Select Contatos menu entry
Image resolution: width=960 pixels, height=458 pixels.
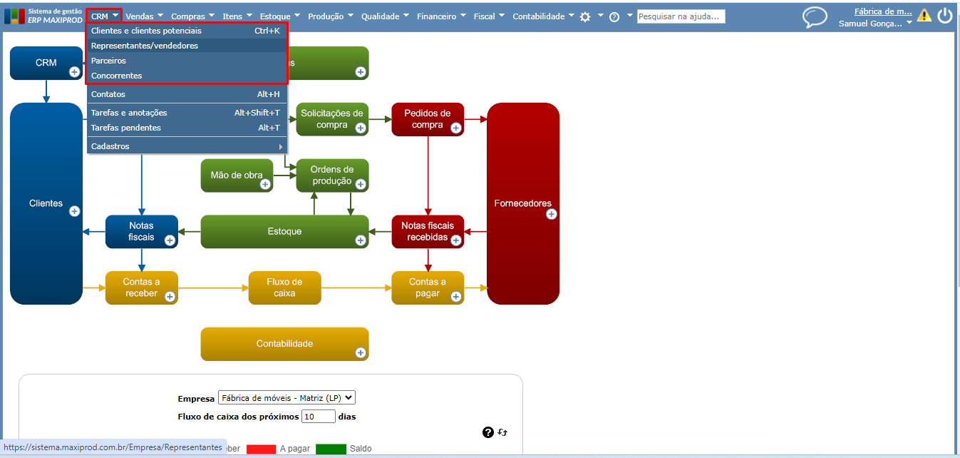187,94
